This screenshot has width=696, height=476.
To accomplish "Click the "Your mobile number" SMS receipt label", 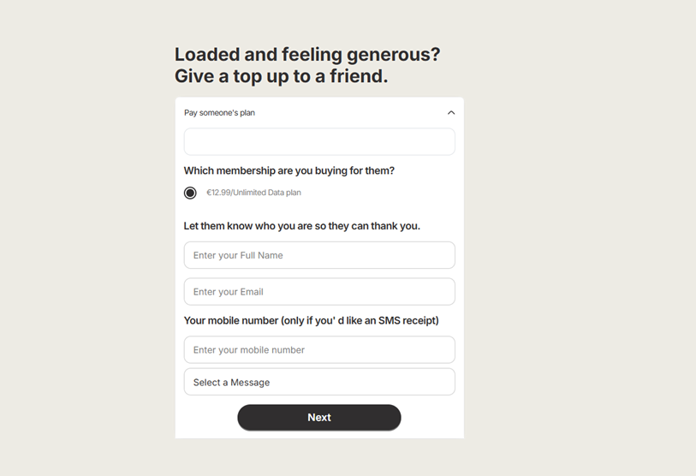I will (312, 320).
